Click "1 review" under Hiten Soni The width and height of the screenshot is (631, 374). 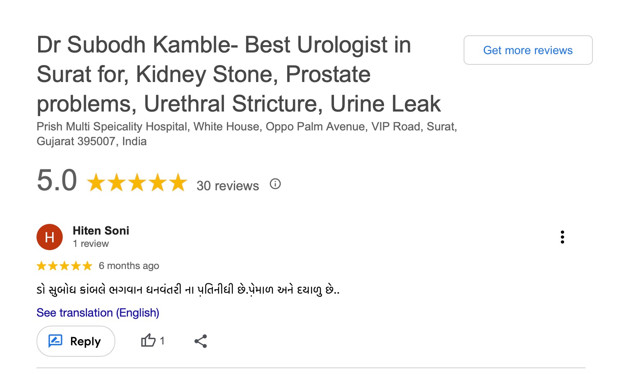[91, 244]
